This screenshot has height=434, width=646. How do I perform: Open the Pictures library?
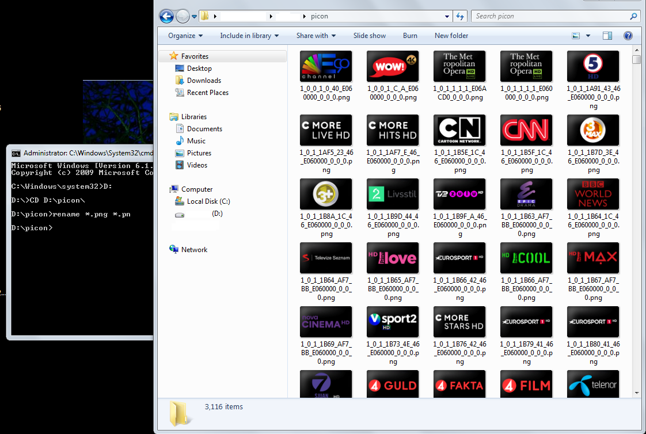(199, 153)
